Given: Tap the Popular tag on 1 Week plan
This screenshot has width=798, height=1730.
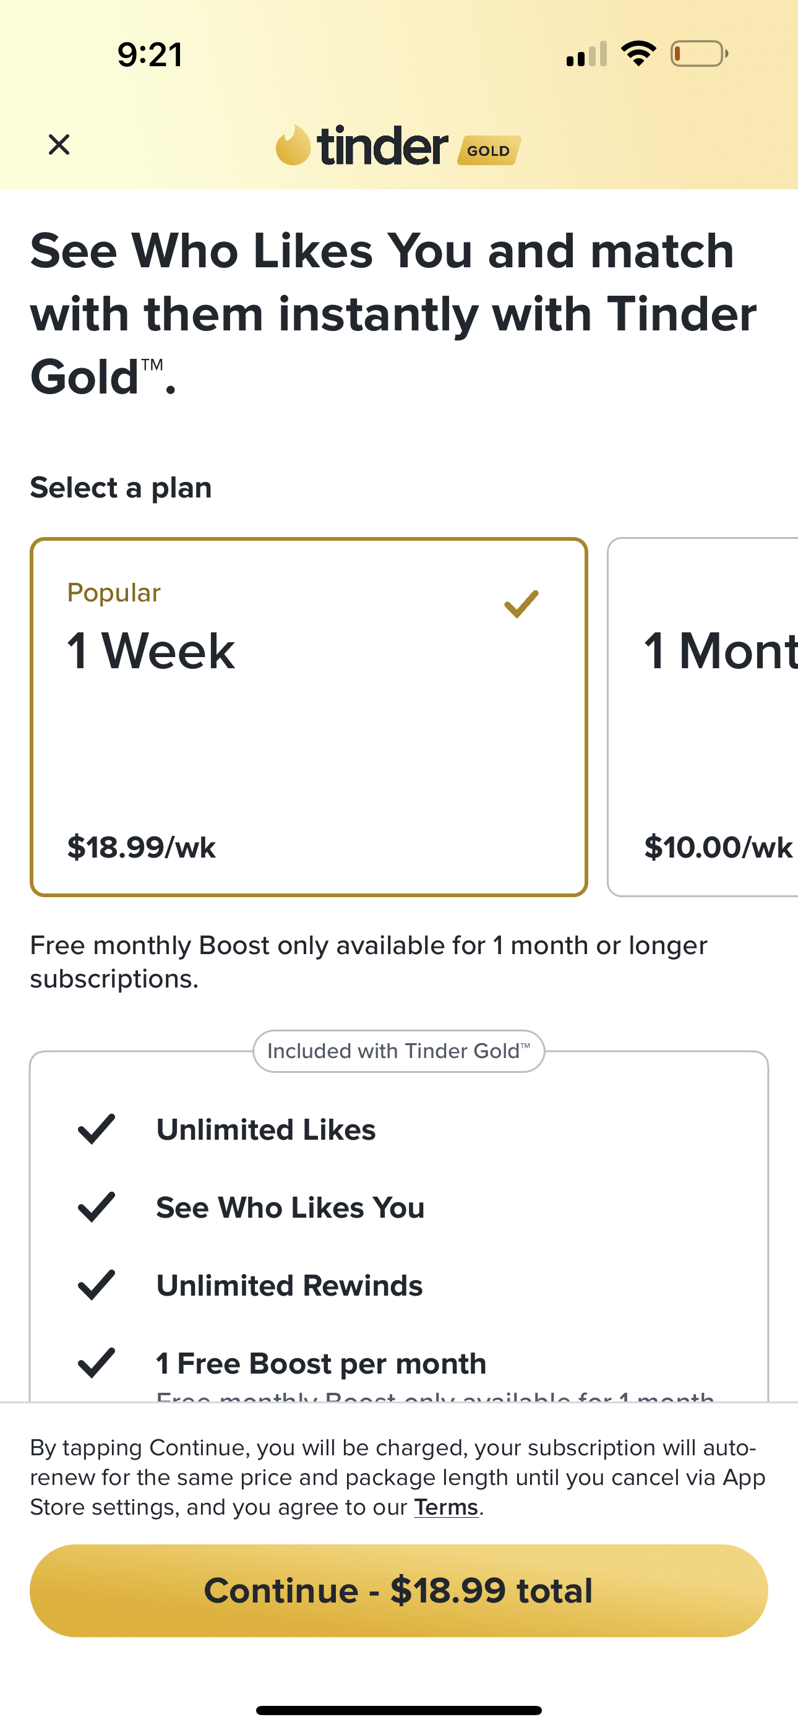Looking at the screenshot, I should point(114,592).
